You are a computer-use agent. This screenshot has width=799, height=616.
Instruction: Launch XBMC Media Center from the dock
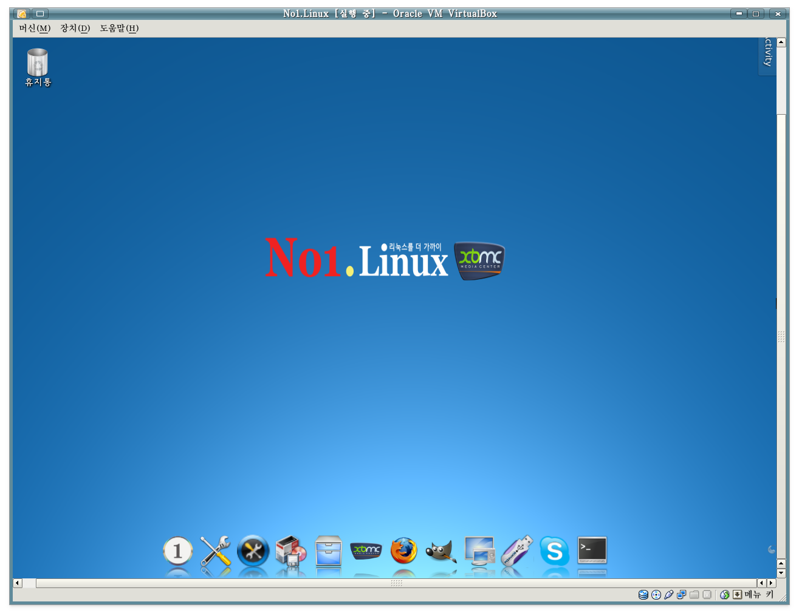[366, 550]
